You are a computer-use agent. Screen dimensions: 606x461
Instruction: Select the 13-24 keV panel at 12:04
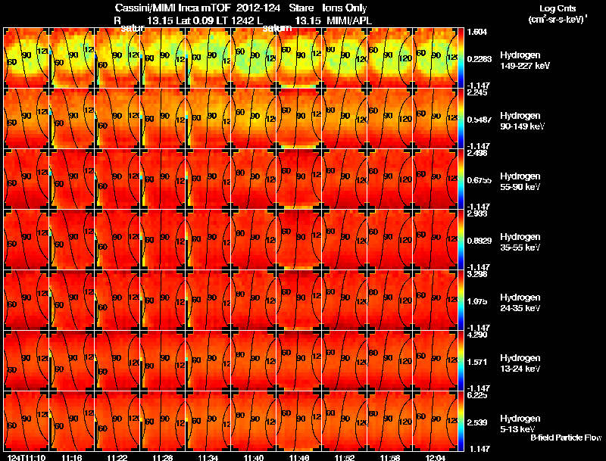coord(435,361)
